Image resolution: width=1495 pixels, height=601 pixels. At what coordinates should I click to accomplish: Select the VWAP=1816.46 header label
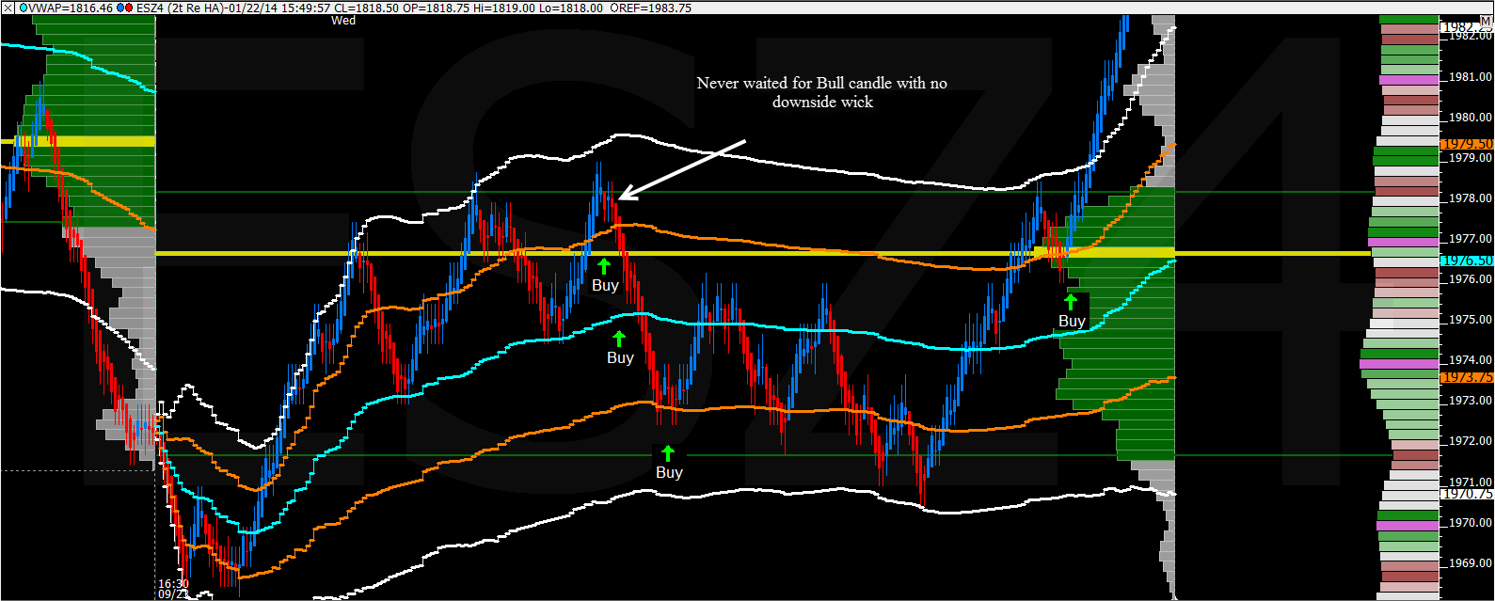tap(71, 8)
